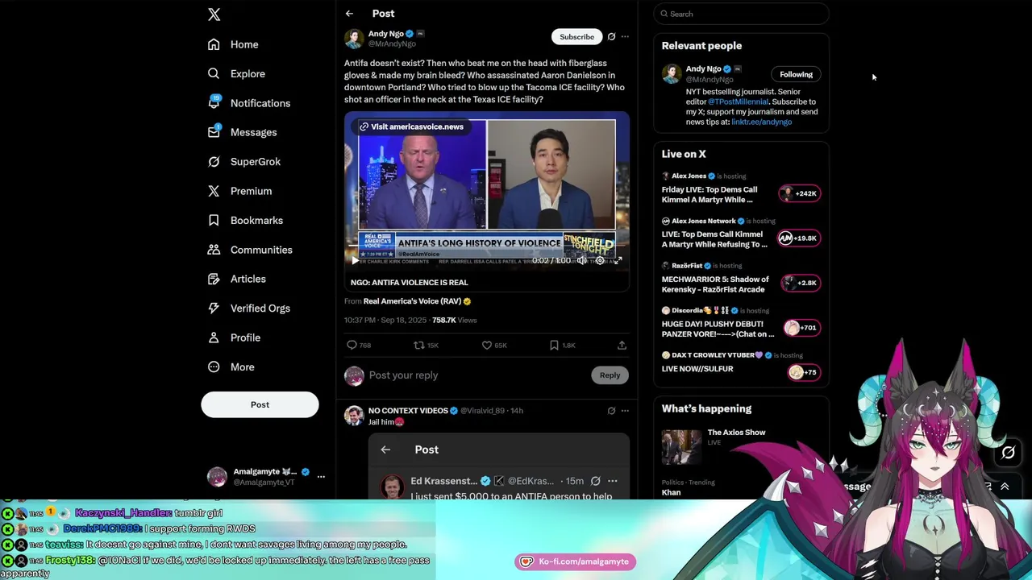The width and height of the screenshot is (1032, 580).
Task: Open video settings gear icon
Action: [x=600, y=260]
